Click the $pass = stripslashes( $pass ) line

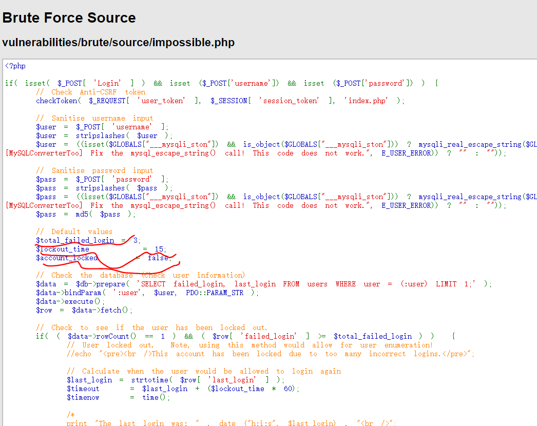pyautogui.click(x=104, y=188)
